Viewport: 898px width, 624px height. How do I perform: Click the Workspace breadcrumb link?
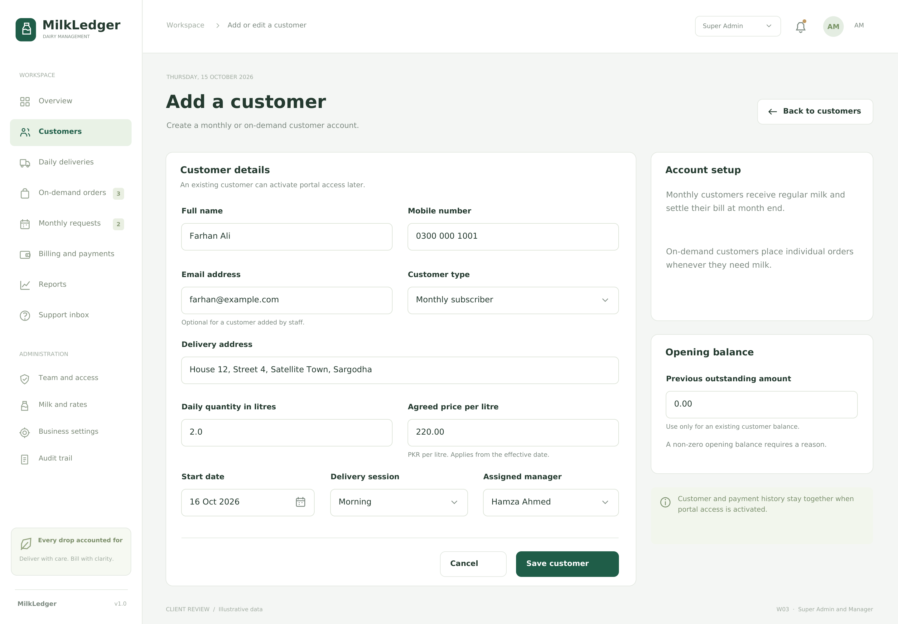[x=185, y=25]
